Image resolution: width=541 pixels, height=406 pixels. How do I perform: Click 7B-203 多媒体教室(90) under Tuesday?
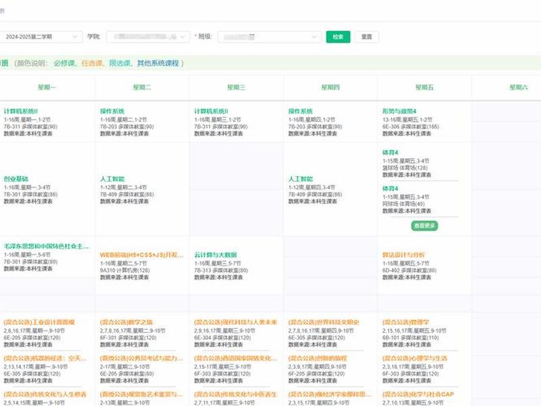click(127, 127)
